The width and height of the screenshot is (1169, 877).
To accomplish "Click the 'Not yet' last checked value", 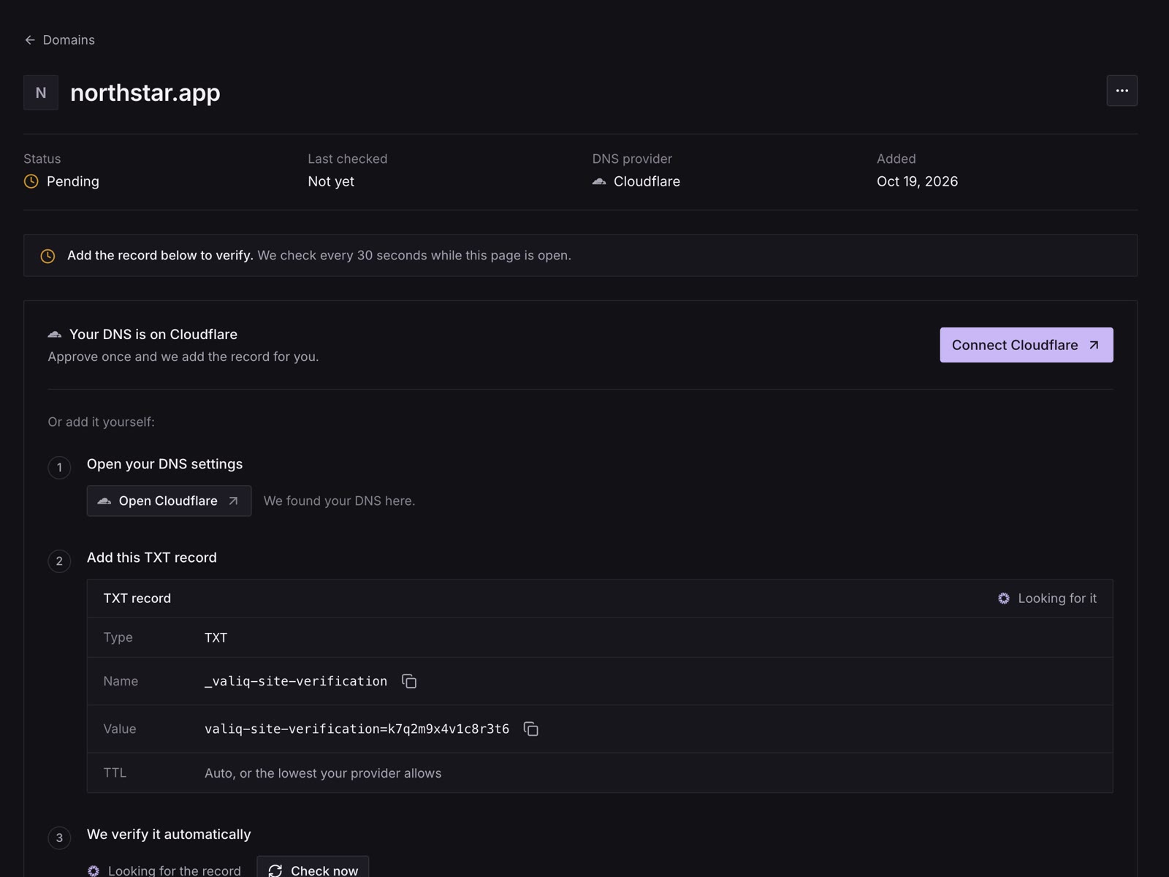I will tap(331, 181).
